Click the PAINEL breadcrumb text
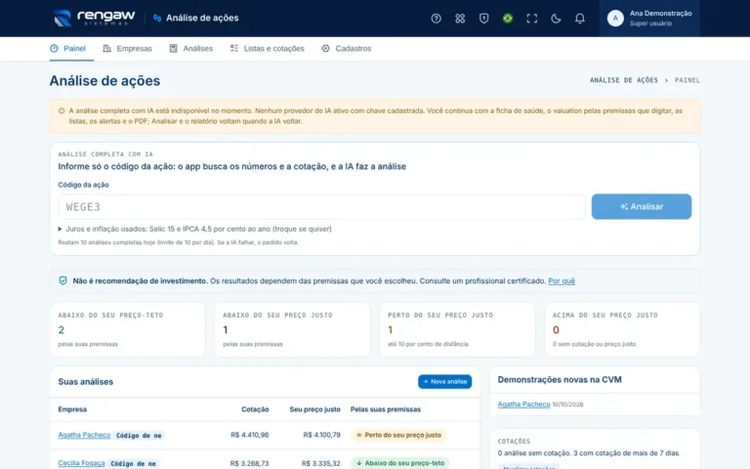Image resolution: width=750 pixels, height=469 pixels. coord(687,80)
